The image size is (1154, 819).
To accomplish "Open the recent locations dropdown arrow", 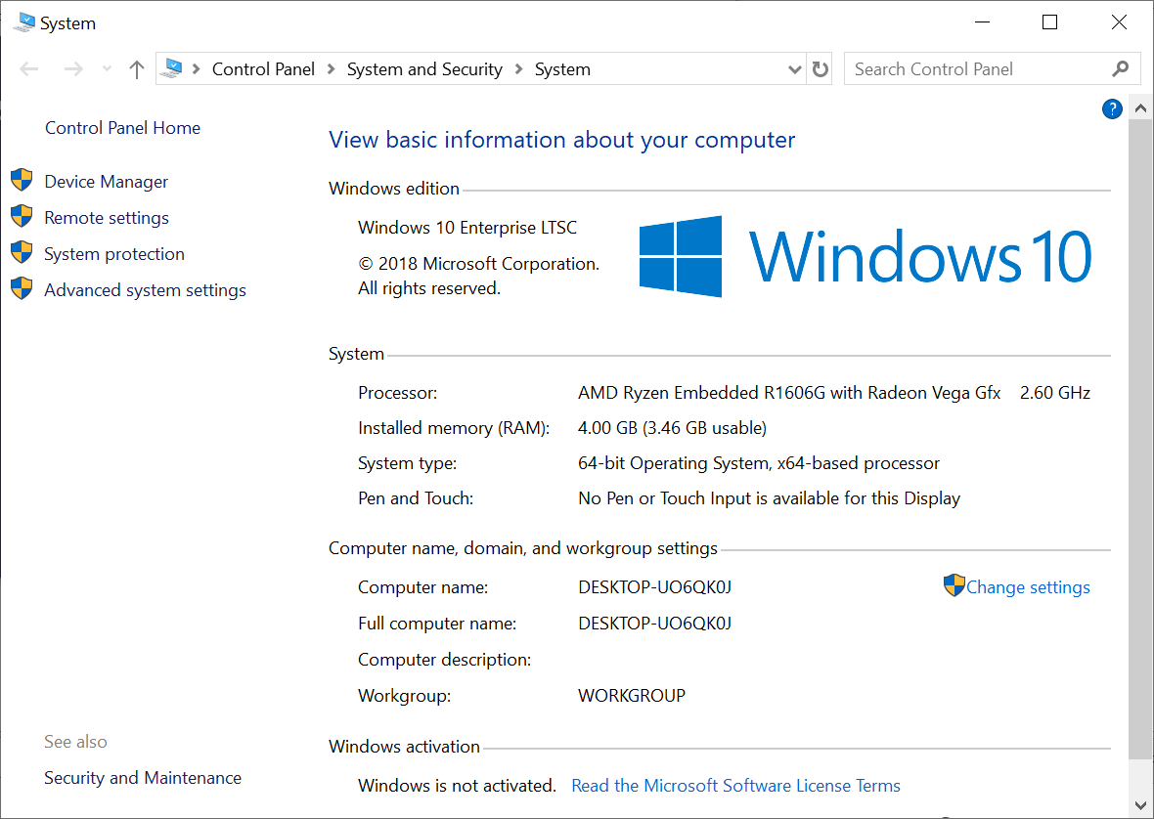I will 107,69.
